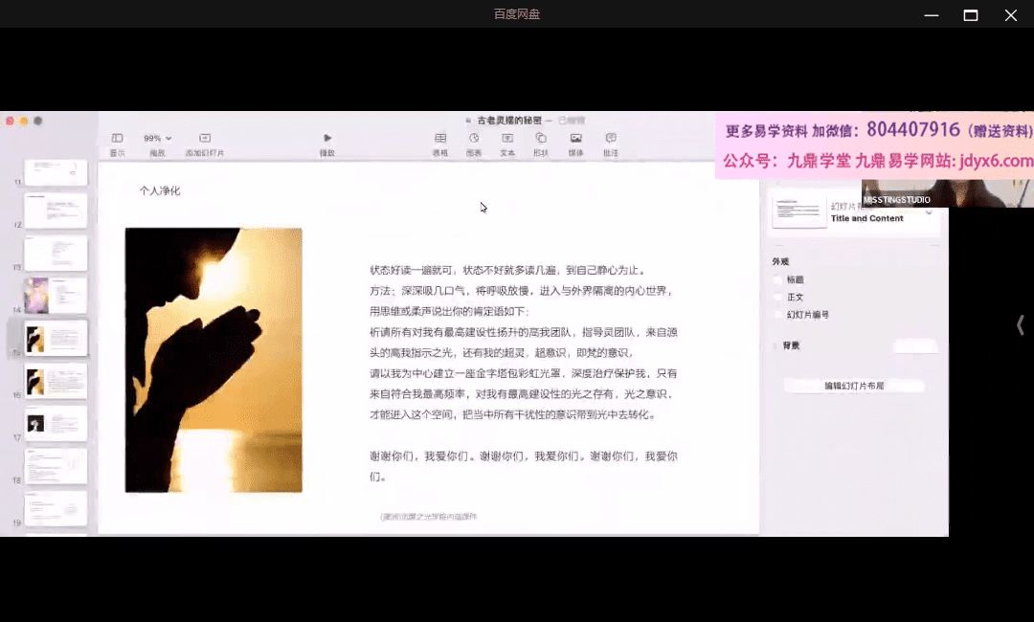The width and height of the screenshot is (1034, 622).
Task: Select slide 17 thumbnail in navigator
Action: 56,423
